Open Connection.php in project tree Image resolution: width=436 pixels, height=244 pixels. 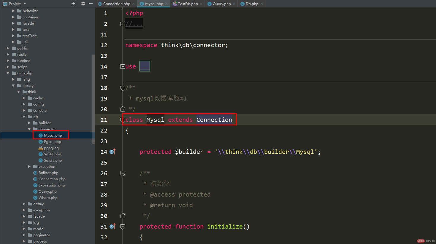[52, 179]
